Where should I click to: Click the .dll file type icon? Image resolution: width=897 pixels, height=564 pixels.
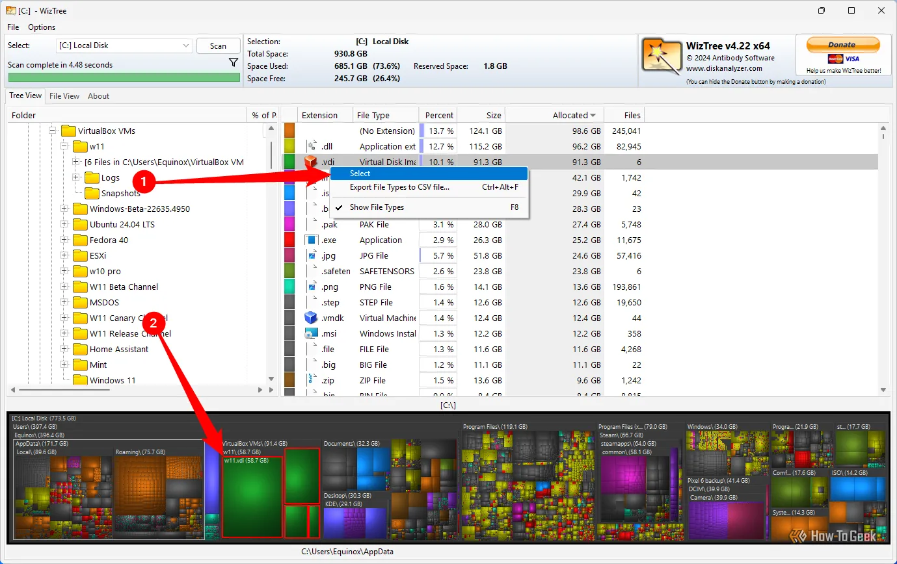click(311, 146)
